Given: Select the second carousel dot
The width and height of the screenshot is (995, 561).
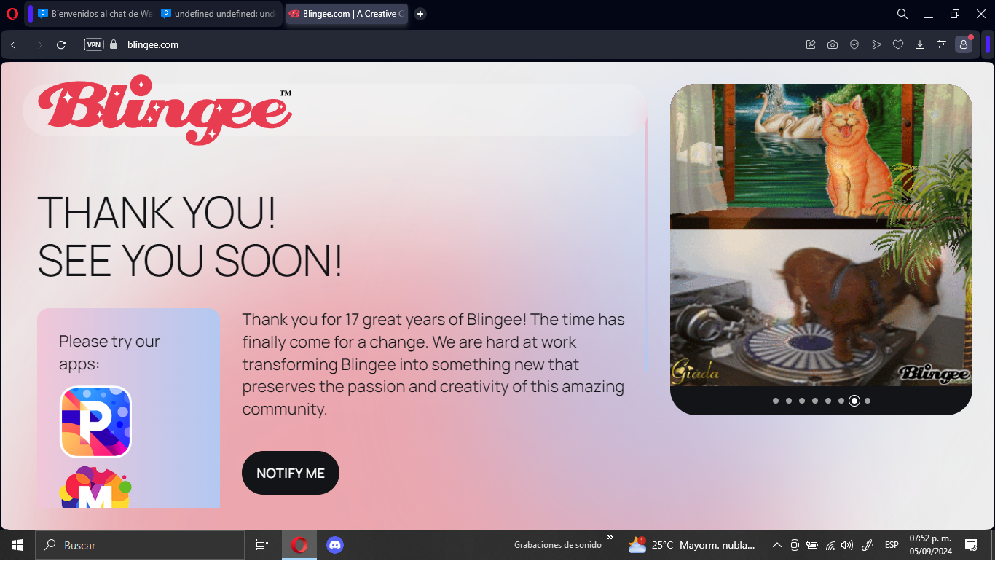Looking at the screenshot, I should [789, 401].
